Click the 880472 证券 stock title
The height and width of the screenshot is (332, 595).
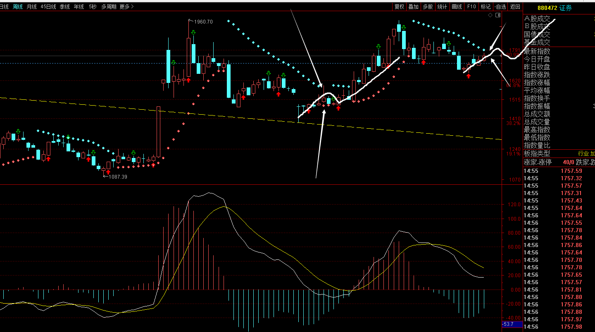point(555,8)
